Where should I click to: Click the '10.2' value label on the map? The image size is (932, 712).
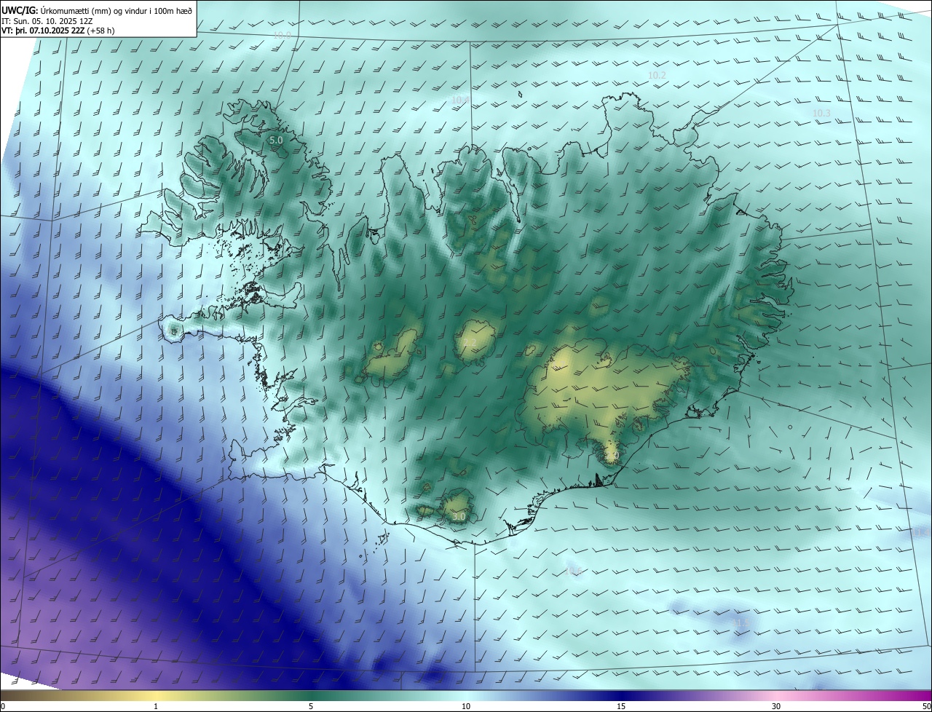click(x=657, y=75)
